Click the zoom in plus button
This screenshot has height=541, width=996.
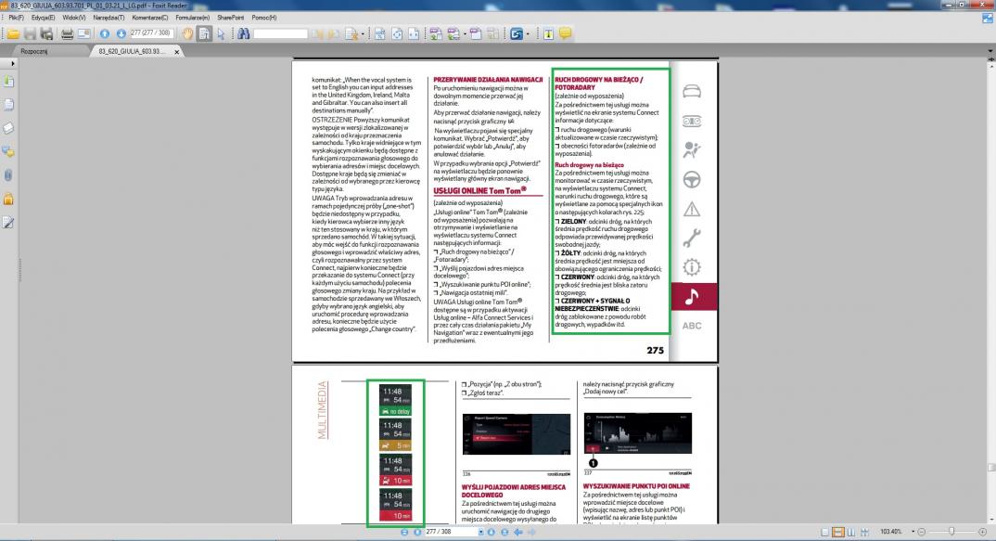click(x=983, y=532)
